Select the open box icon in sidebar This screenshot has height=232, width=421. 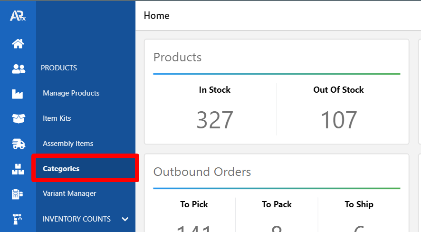18,118
